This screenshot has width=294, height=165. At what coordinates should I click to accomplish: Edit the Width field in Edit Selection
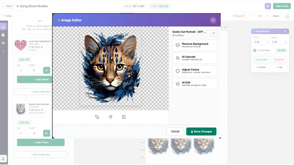point(260,42)
